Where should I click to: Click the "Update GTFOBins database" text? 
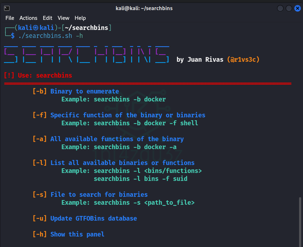point(94,218)
